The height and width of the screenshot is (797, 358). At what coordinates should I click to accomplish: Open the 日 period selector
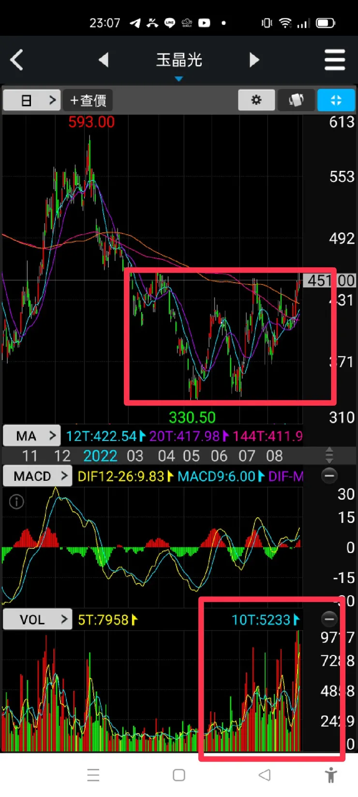click(32, 100)
